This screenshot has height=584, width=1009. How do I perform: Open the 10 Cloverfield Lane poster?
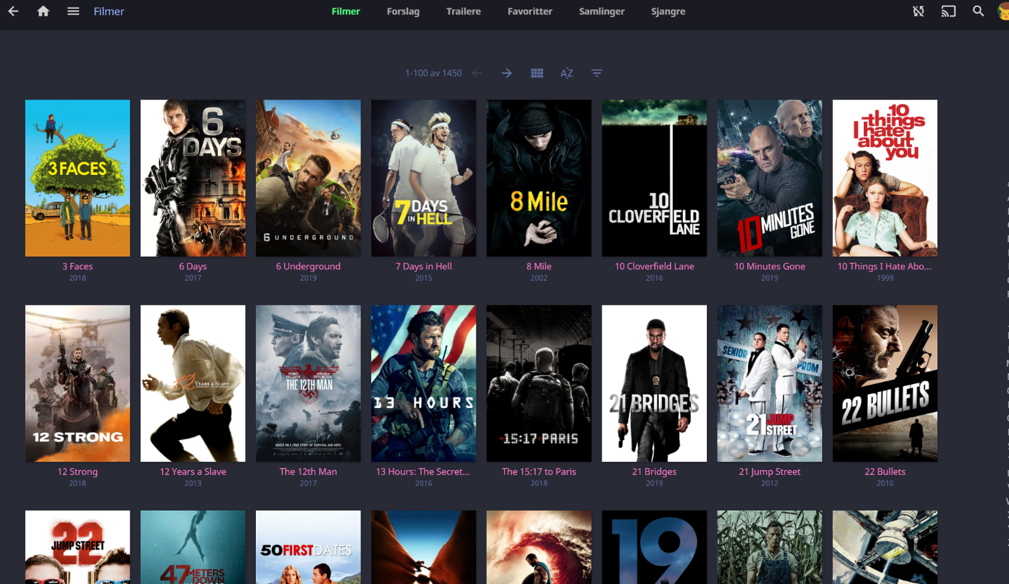654,178
